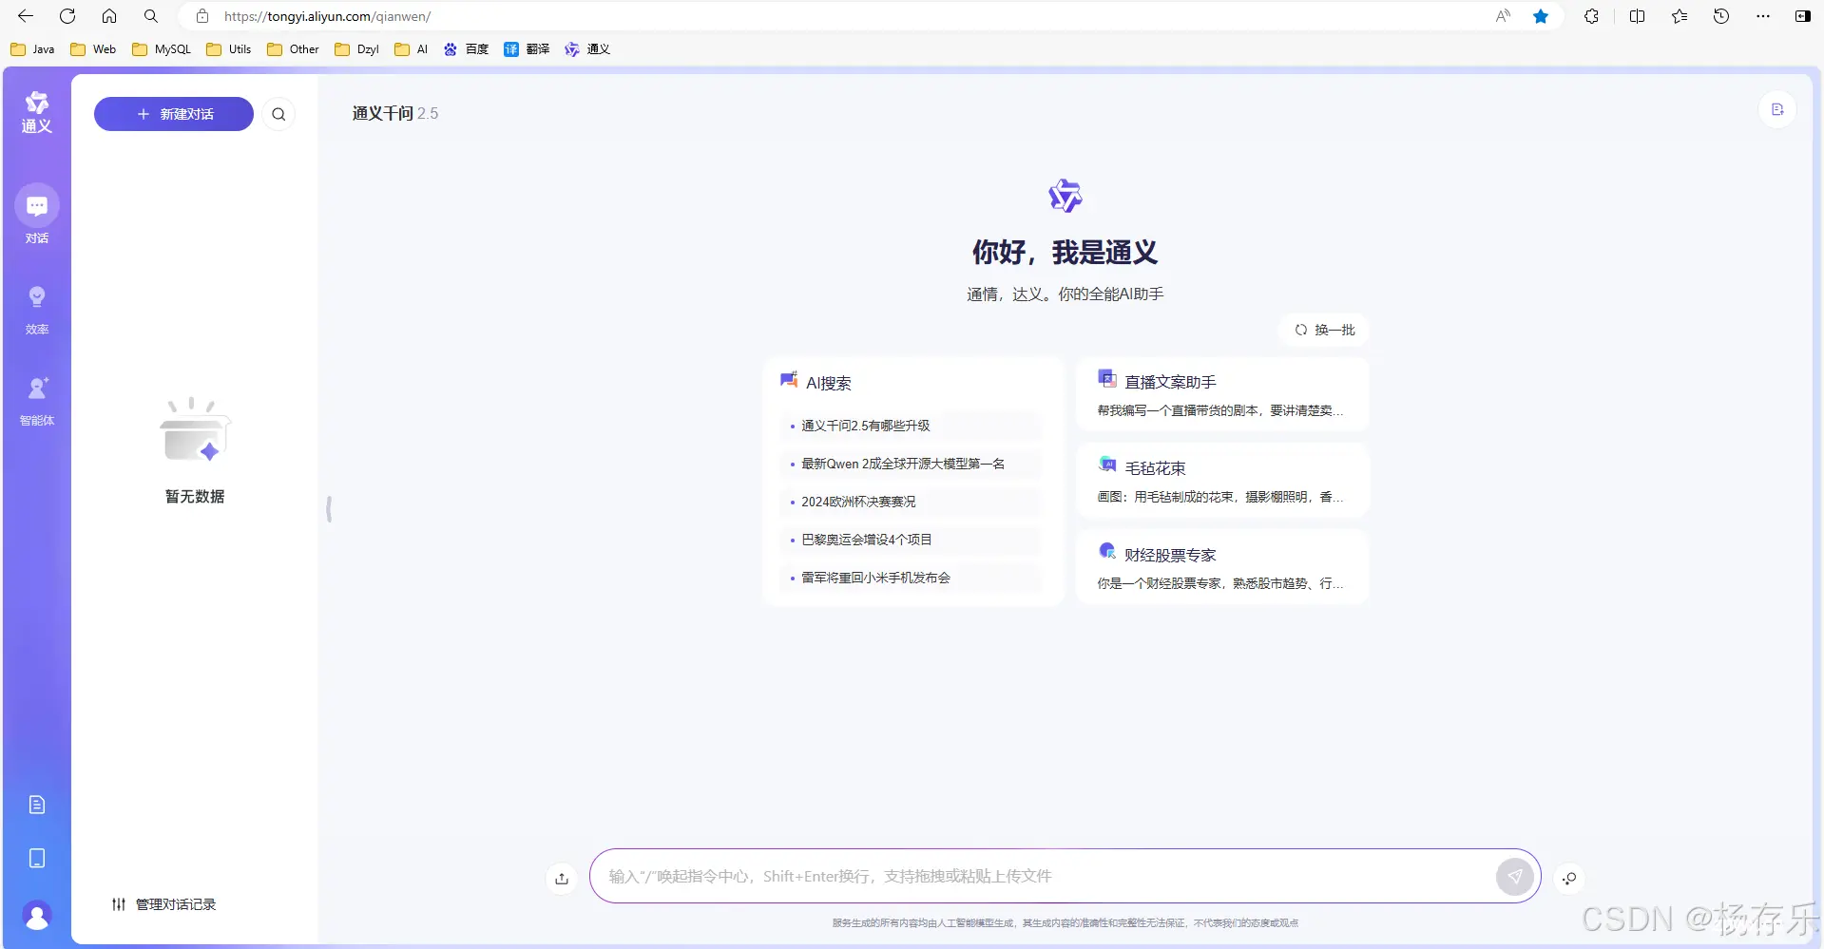Click the mobile phone icon in sidebar
Viewport: 1824px width, 949px height.
click(37, 858)
